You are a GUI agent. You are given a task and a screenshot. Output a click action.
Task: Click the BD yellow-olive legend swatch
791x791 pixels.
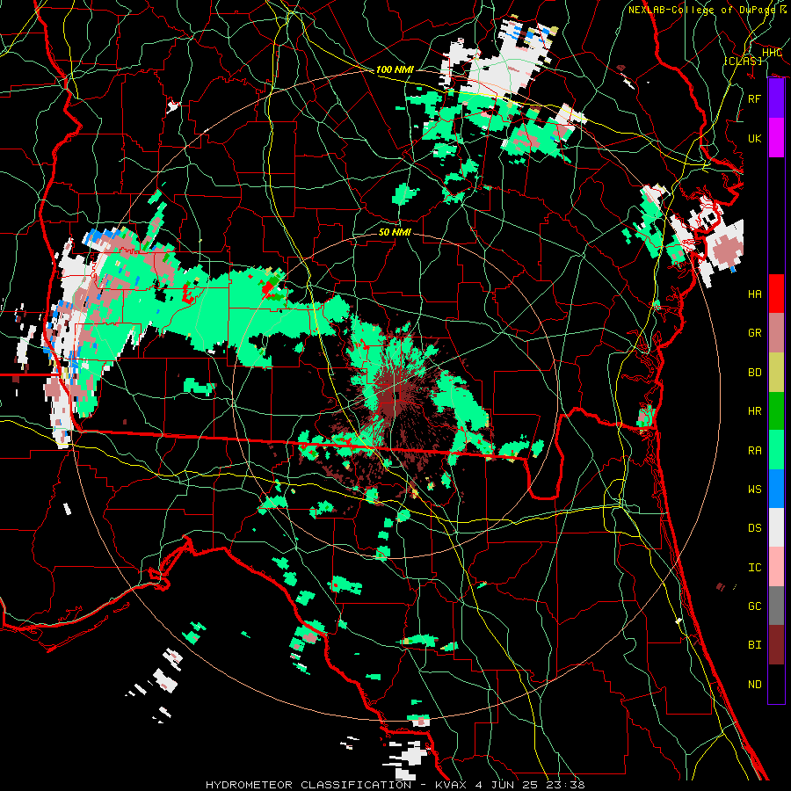pos(776,373)
